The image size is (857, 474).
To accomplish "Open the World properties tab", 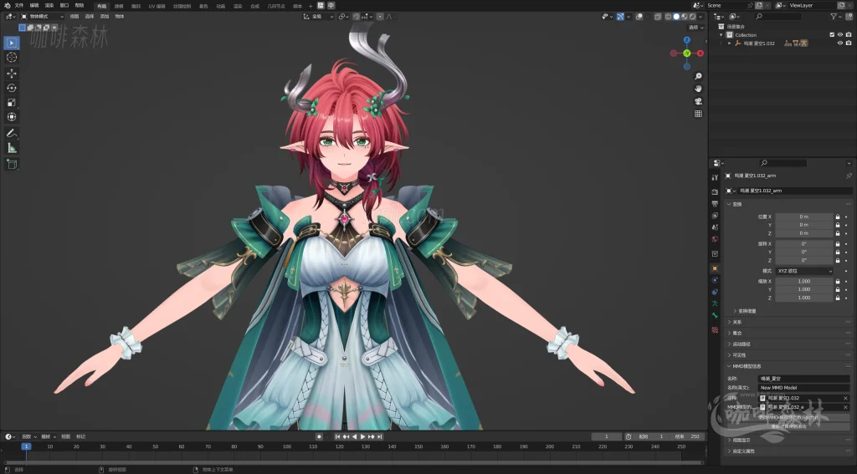I will point(715,238).
